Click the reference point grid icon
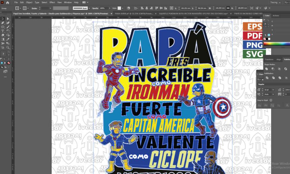This screenshot has height=174, width=290. point(171,8)
